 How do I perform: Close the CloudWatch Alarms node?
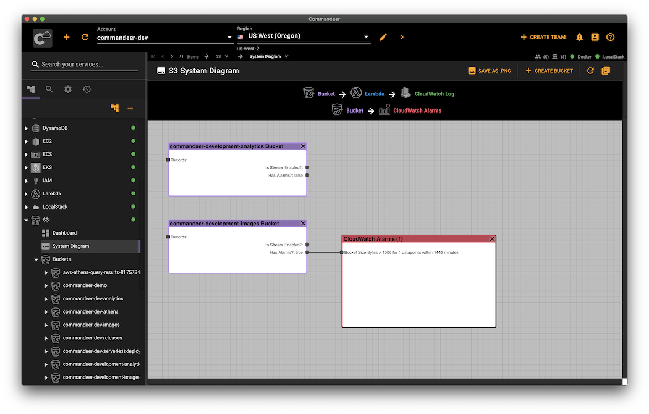pyautogui.click(x=492, y=239)
